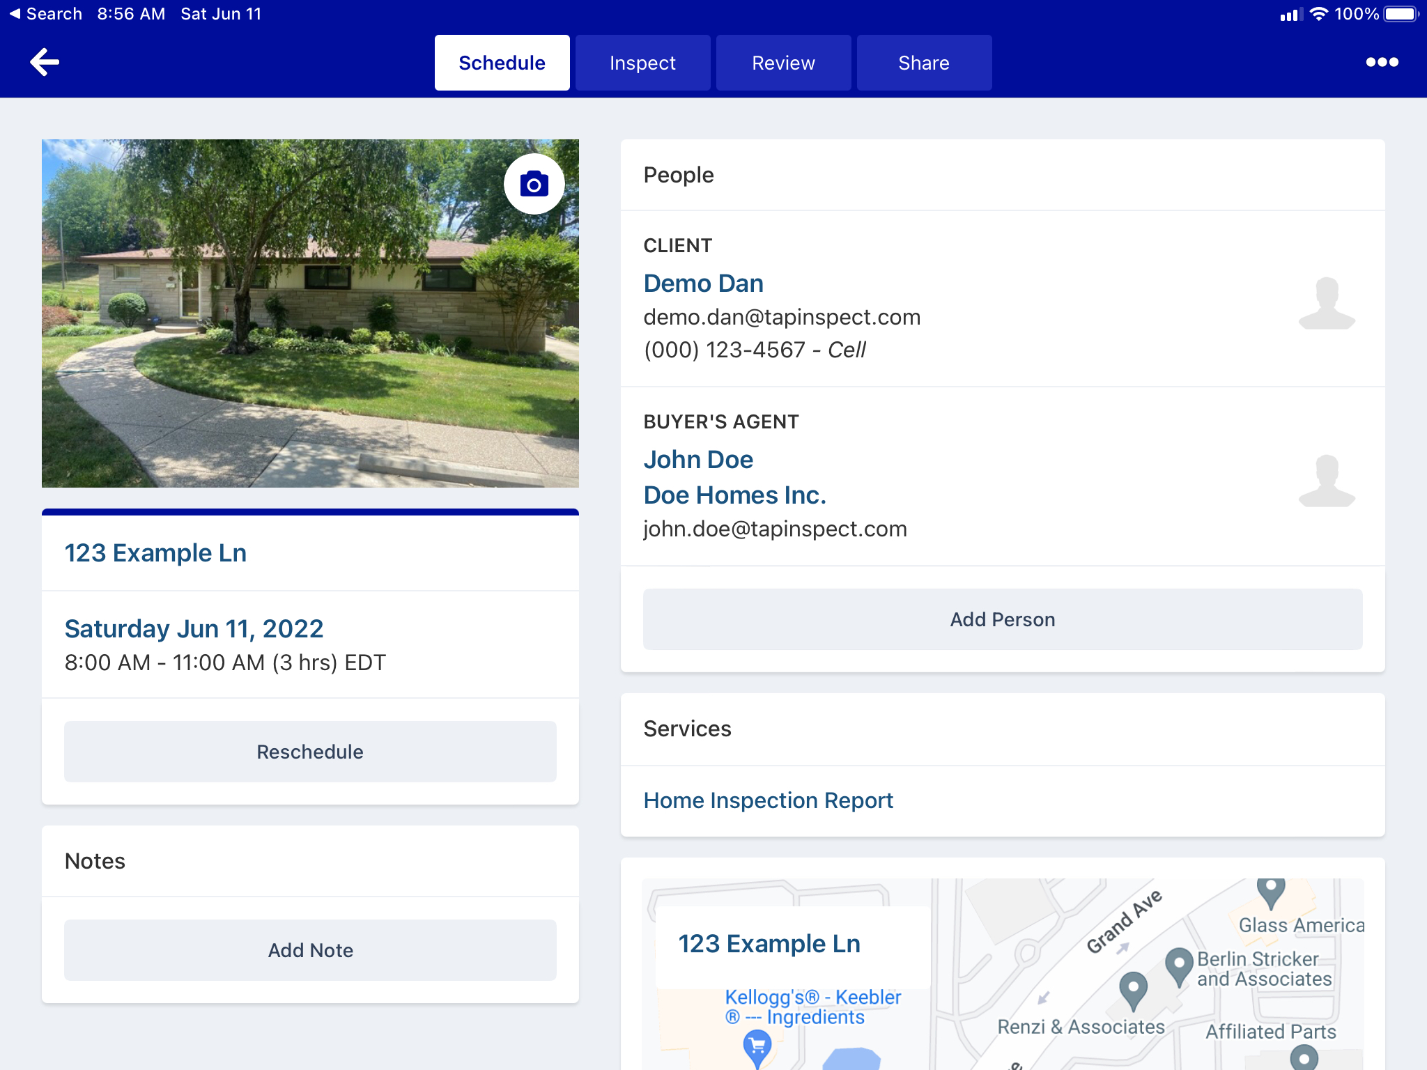Open the three-dot more options menu
This screenshot has height=1070, width=1427.
[x=1382, y=63]
